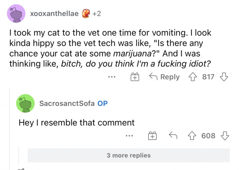Upvote the comment with 817 points
Image resolution: width=239 pixels, height=170 pixels.
(x=193, y=77)
